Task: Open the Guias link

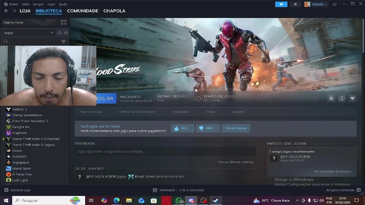Action: 210,112
